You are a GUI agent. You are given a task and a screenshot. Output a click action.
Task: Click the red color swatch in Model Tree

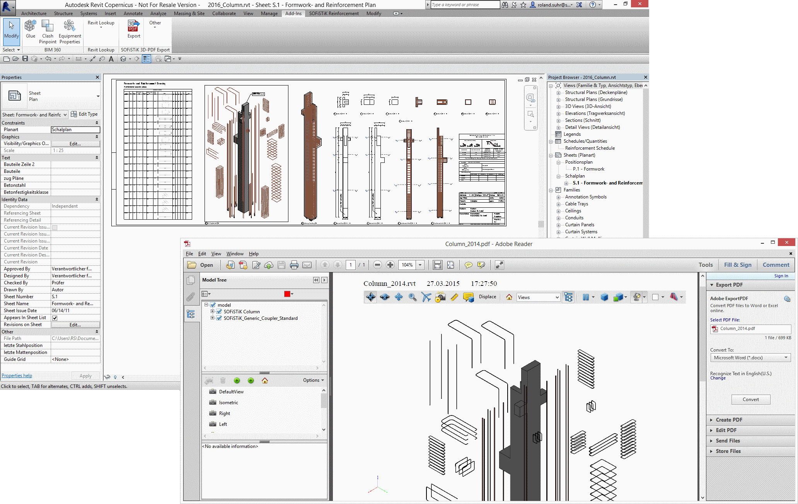(x=287, y=294)
